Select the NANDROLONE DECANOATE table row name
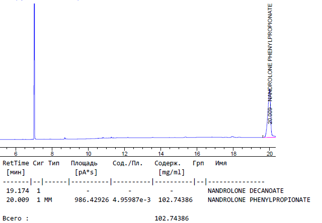322x223 pixels. point(246,191)
